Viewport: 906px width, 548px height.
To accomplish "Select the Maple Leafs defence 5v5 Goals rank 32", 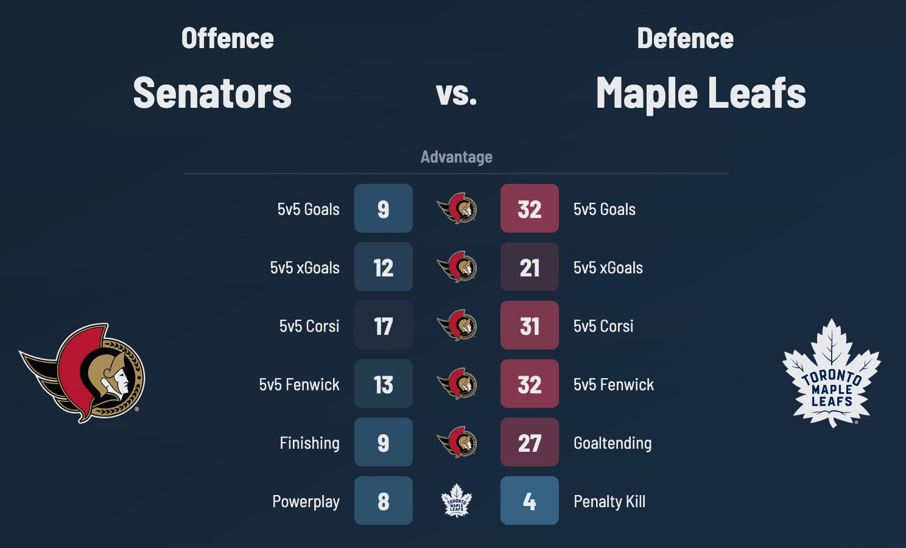I will (x=530, y=208).
